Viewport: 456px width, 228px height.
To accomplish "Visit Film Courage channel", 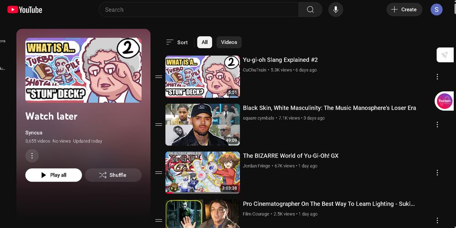I will click(256, 214).
